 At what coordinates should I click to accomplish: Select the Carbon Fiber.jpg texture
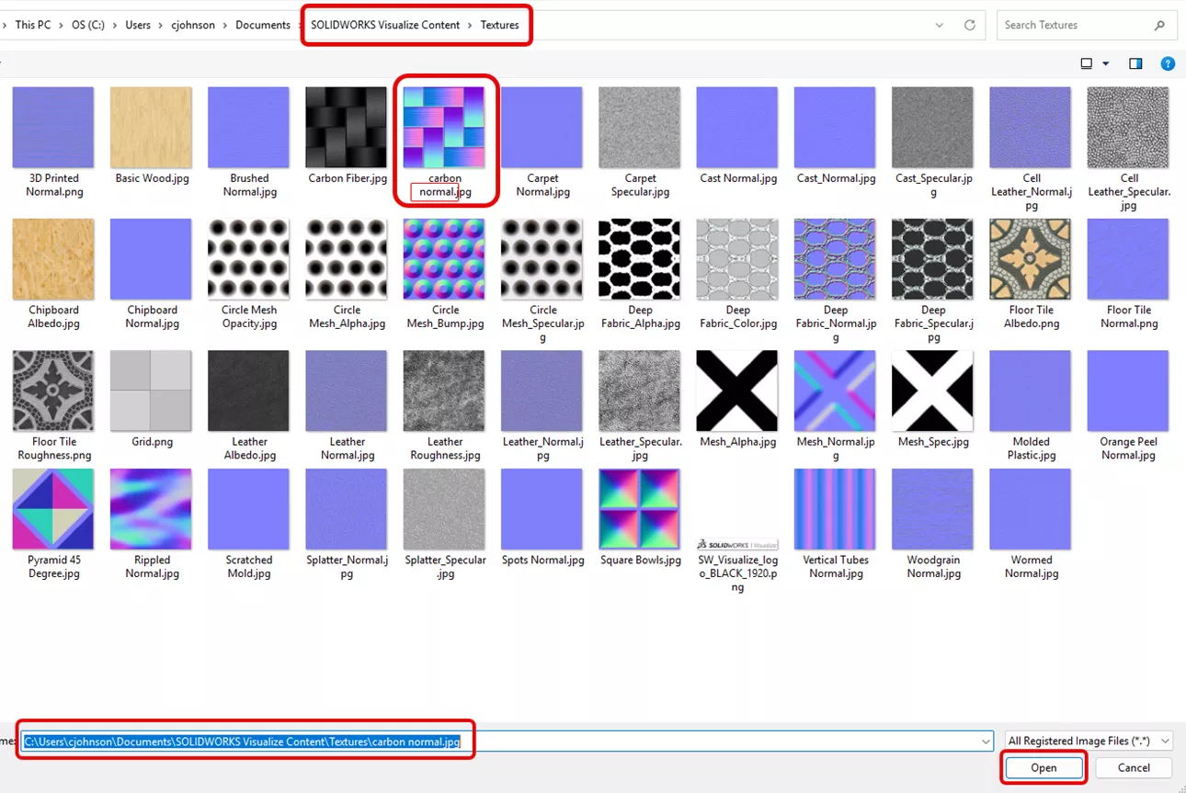coord(347,128)
